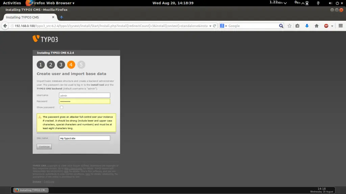The width and height of the screenshot is (346, 194).
Task: Go back with the browser back arrow
Action: [5, 26]
